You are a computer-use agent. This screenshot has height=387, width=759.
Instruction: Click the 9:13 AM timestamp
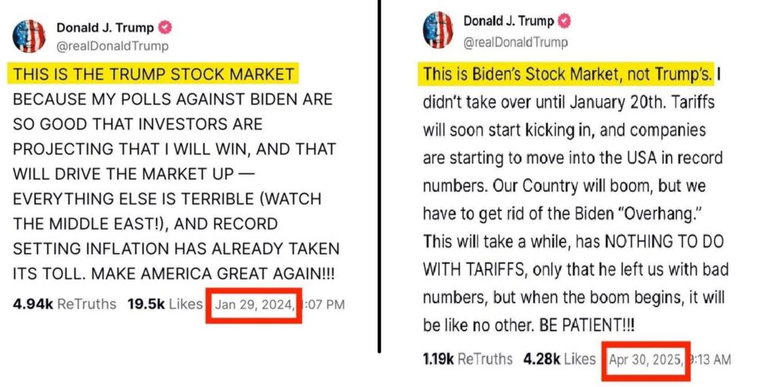[710, 360]
